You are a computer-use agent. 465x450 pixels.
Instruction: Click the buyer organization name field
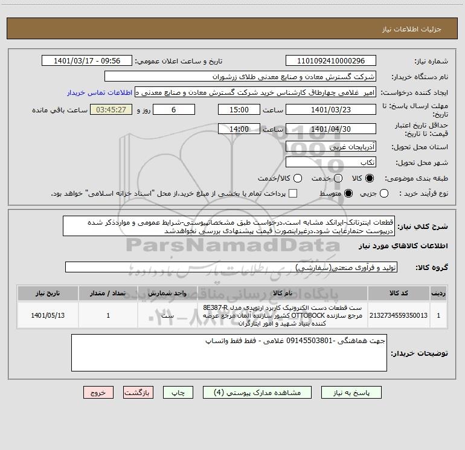click(x=240, y=77)
